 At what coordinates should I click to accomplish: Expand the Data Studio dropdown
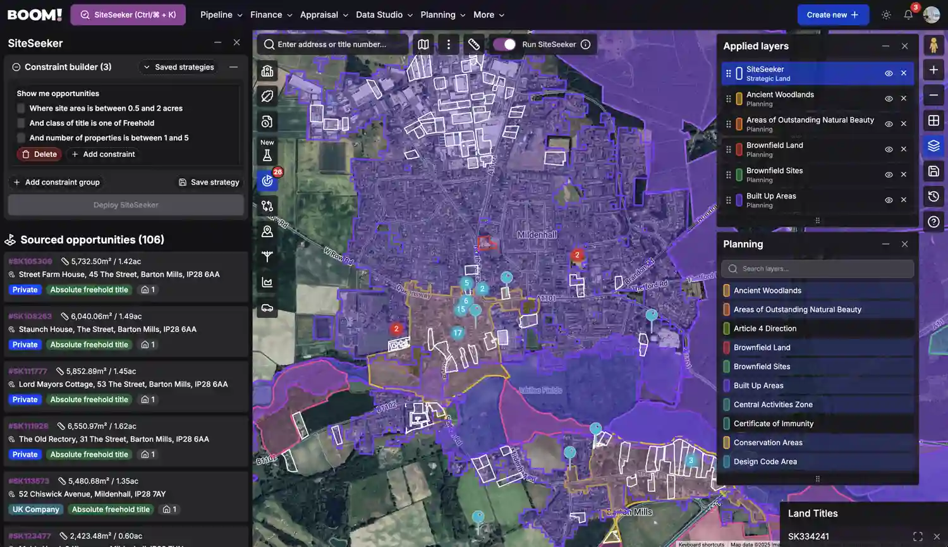point(384,15)
